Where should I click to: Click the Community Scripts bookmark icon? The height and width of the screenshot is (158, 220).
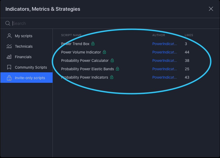[x=9, y=67]
